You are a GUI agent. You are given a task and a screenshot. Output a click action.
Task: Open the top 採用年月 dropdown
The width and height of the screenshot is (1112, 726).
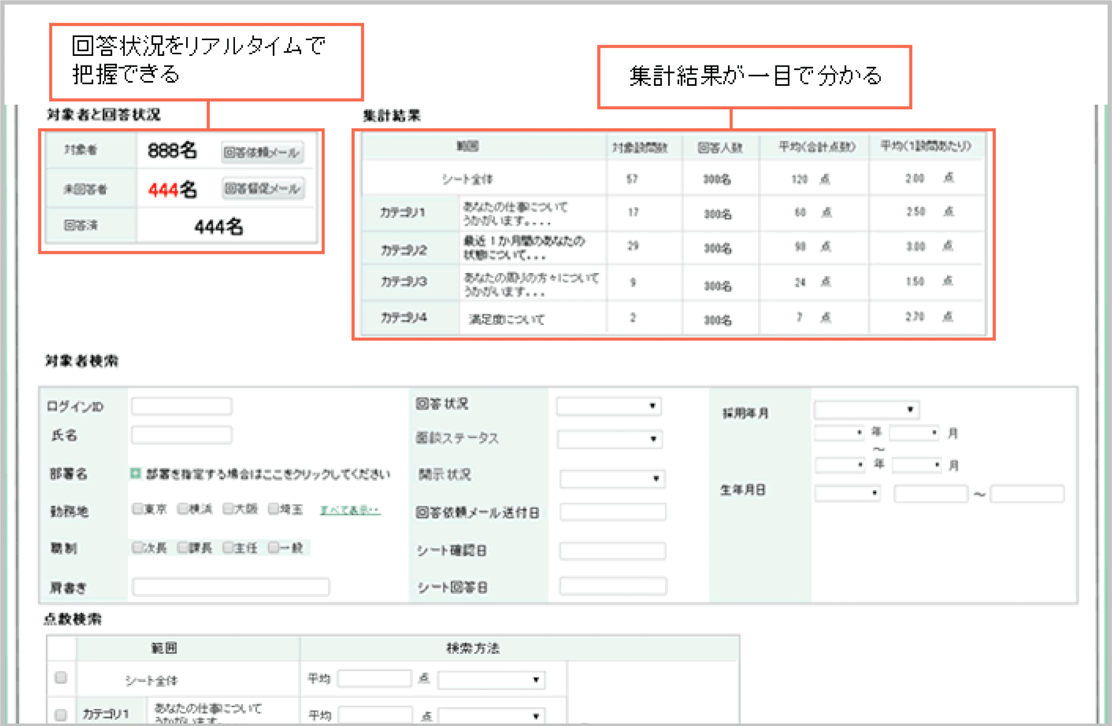pyautogui.click(x=867, y=409)
